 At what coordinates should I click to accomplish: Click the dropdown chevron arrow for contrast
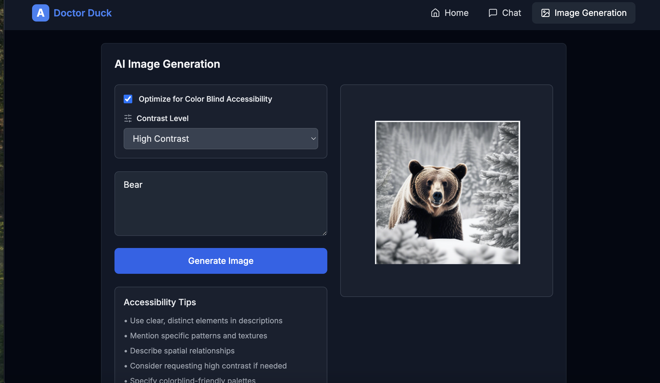(x=313, y=139)
